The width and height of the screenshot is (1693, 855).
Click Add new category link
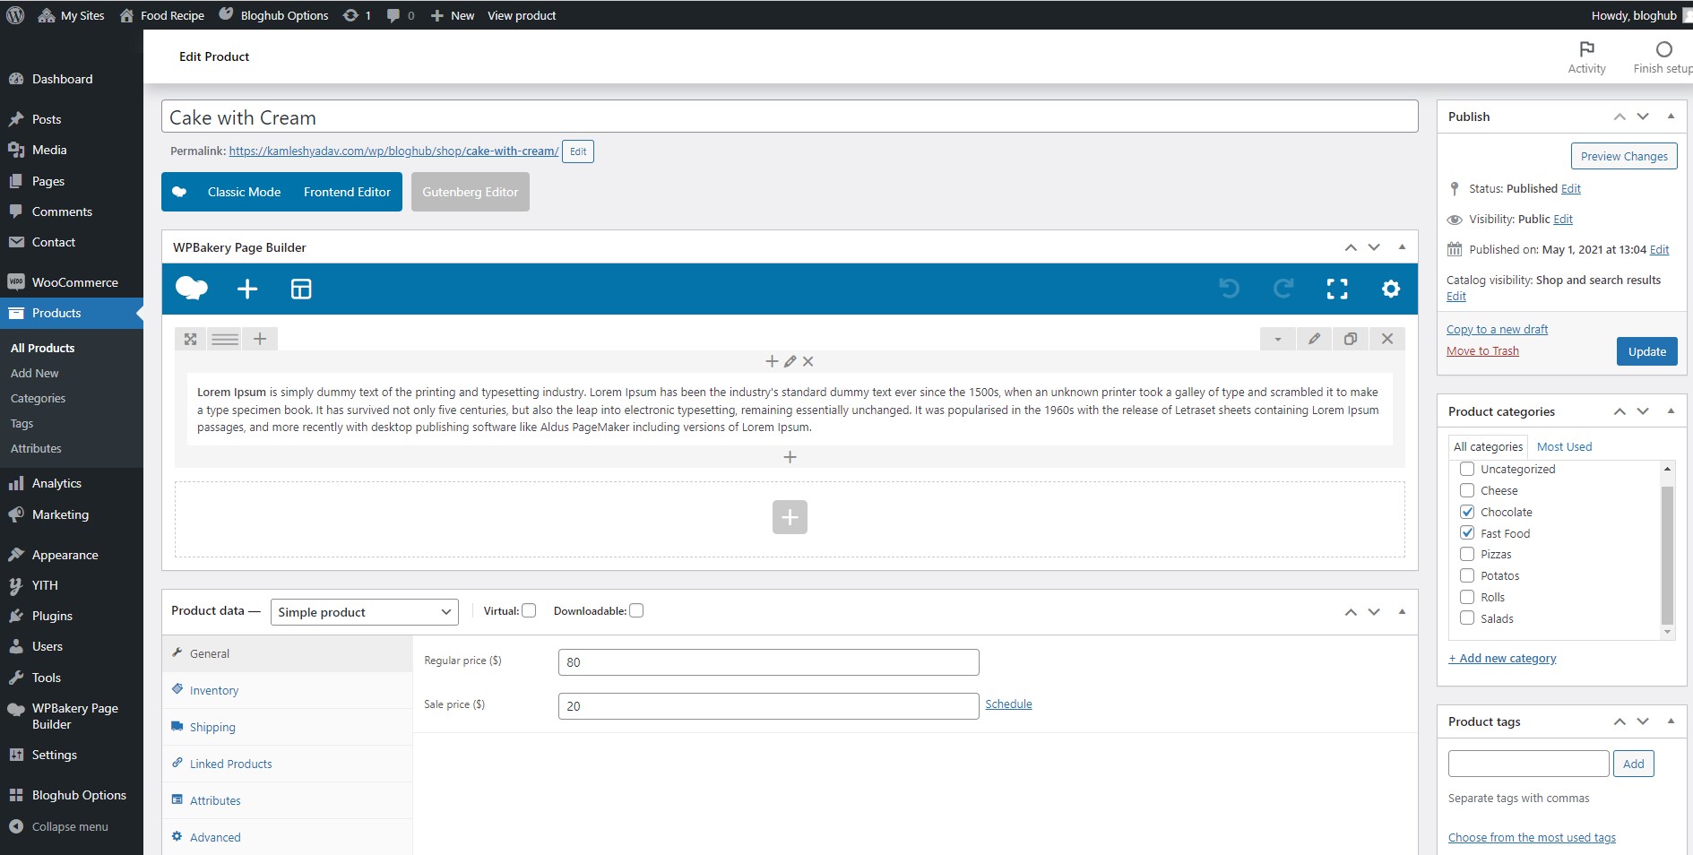[1502, 658]
